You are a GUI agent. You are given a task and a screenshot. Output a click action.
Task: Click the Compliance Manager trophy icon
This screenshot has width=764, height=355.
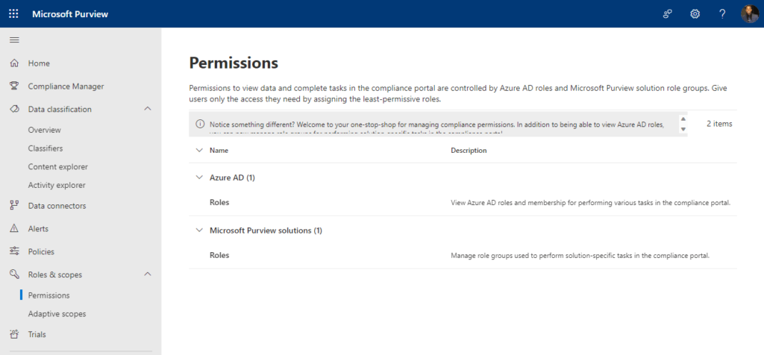pyautogui.click(x=14, y=87)
